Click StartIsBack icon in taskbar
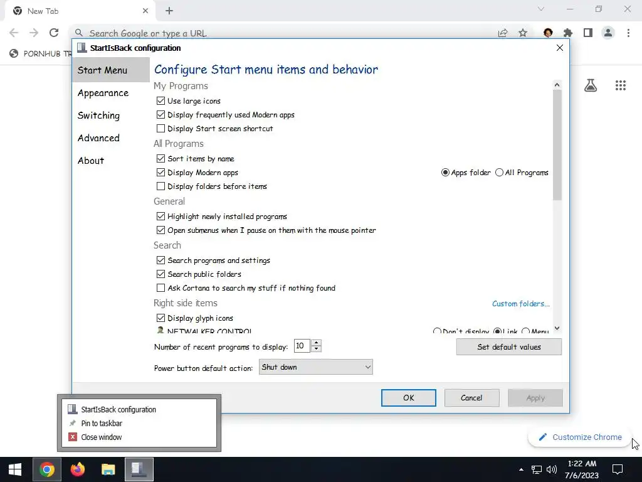 point(139,469)
